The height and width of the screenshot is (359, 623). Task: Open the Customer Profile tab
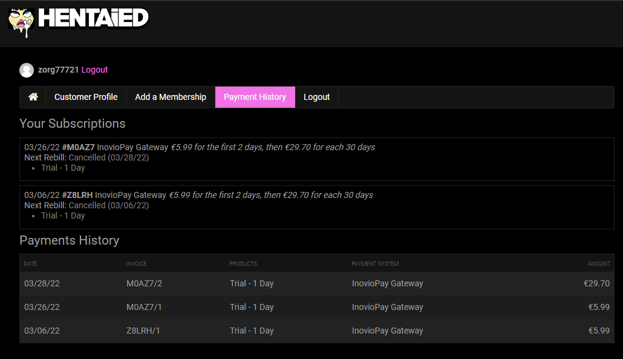86,97
